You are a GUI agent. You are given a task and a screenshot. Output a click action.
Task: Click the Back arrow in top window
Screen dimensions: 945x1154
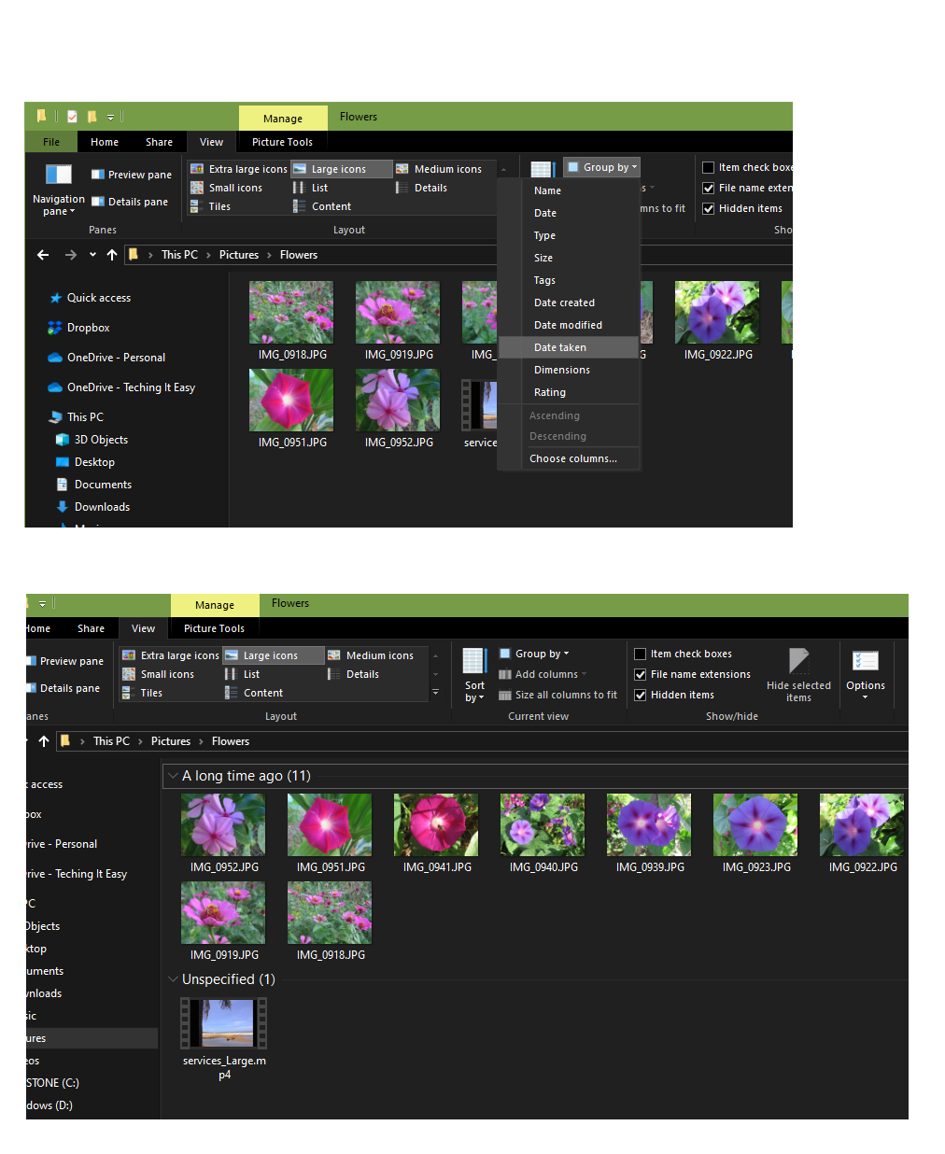click(x=43, y=255)
